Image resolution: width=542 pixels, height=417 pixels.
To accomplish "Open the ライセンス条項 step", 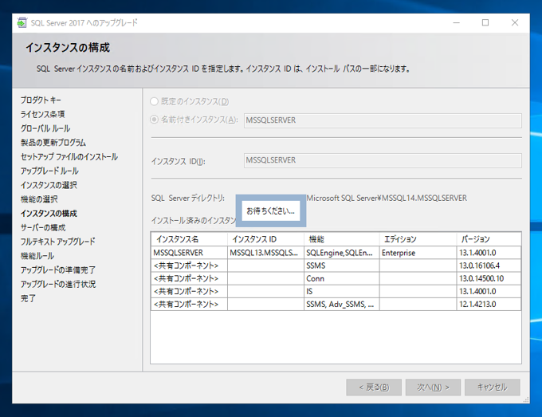I will coord(42,114).
